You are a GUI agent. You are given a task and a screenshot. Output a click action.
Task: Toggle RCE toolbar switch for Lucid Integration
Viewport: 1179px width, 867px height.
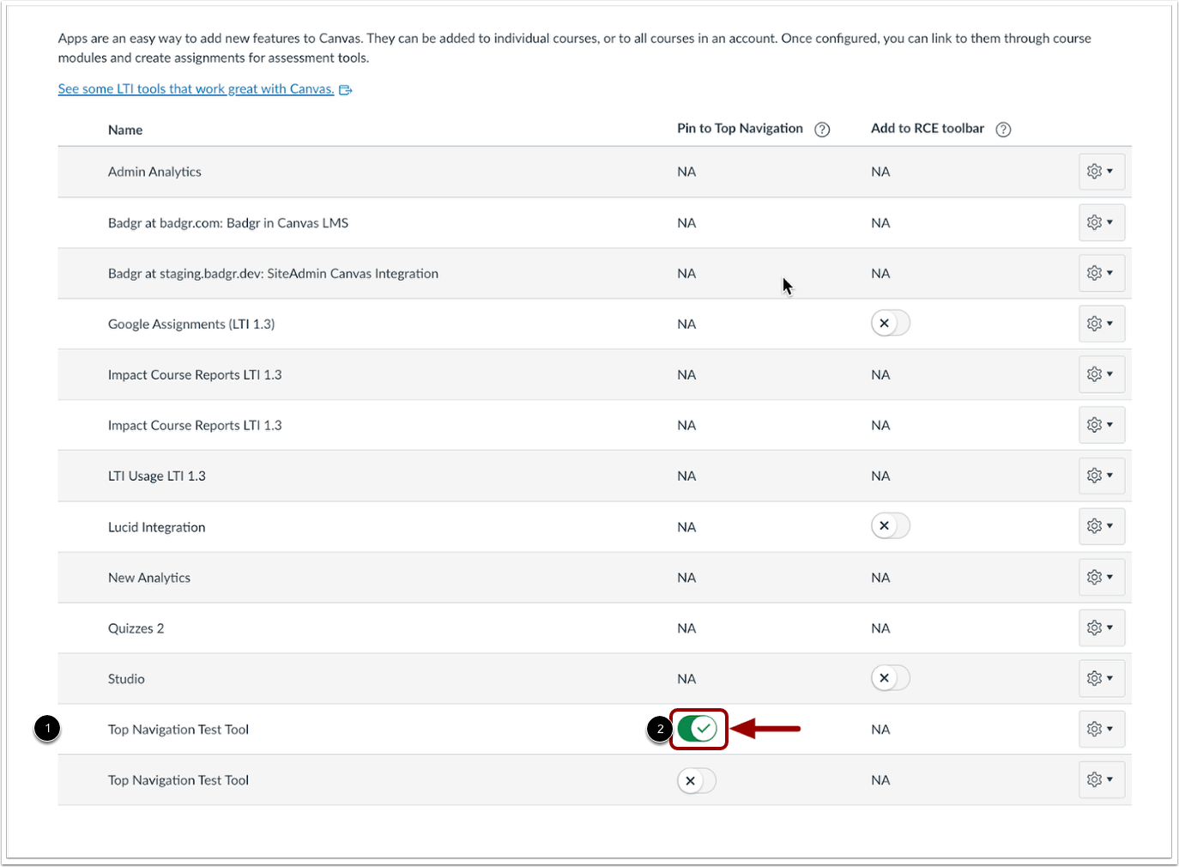pos(890,525)
